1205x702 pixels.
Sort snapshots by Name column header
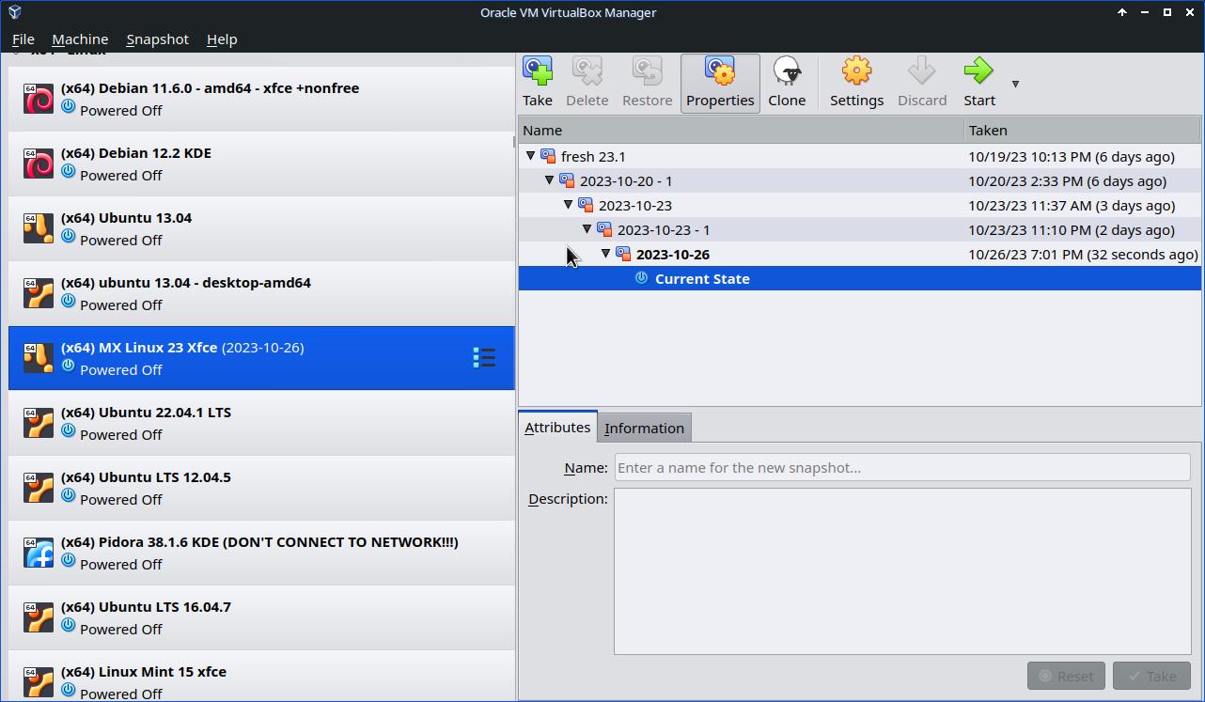click(741, 131)
